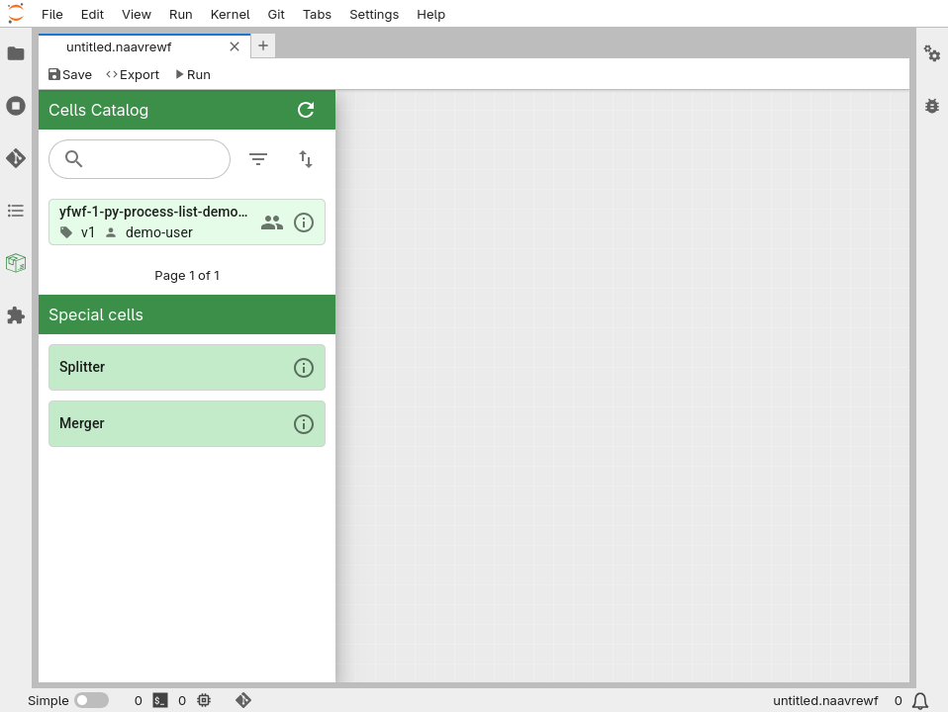Open the catalog sort options
This screenshot has width=948, height=712.
(x=306, y=158)
